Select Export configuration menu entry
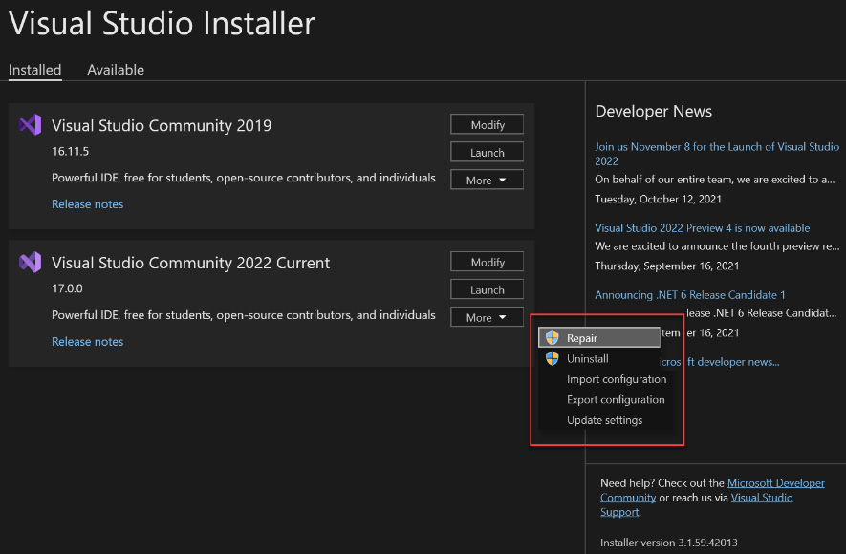846x554 pixels. (x=615, y=400)
